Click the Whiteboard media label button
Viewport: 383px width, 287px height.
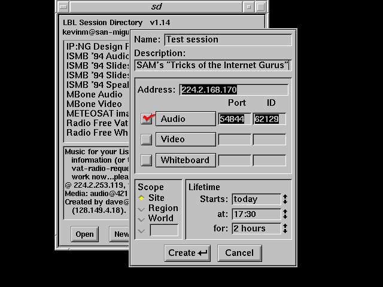186,160
